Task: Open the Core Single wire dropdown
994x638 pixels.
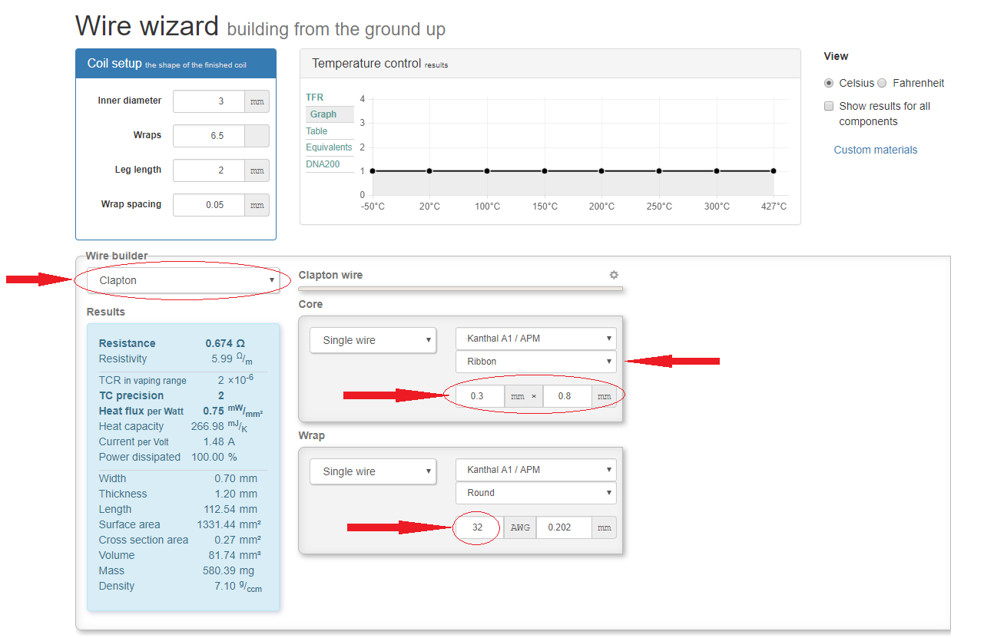Action: tap(373, 340)
